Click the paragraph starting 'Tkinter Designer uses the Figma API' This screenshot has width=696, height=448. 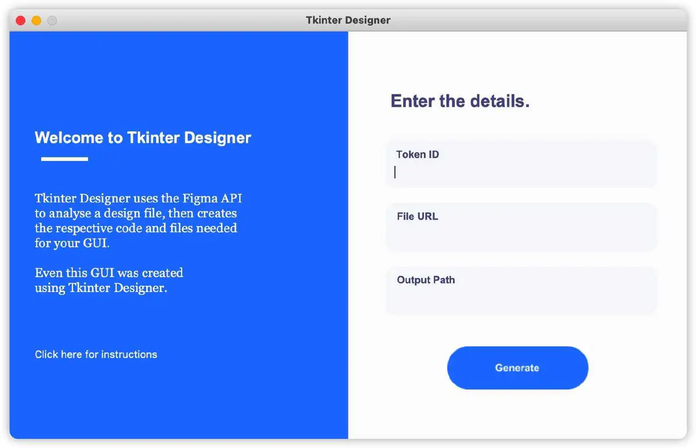pyautogui.click(x=138, y=221)
